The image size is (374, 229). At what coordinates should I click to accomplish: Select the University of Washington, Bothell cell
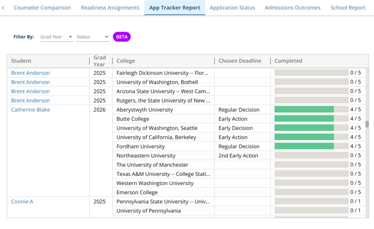coord(164,82)
